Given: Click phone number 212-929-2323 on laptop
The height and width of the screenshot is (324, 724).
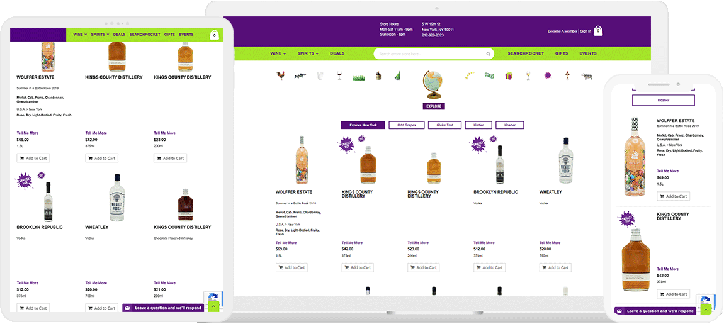Looking at the screenshot, I should 433,35.
